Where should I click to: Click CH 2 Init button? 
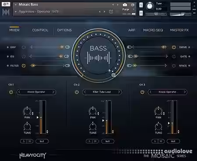[108, 141]
